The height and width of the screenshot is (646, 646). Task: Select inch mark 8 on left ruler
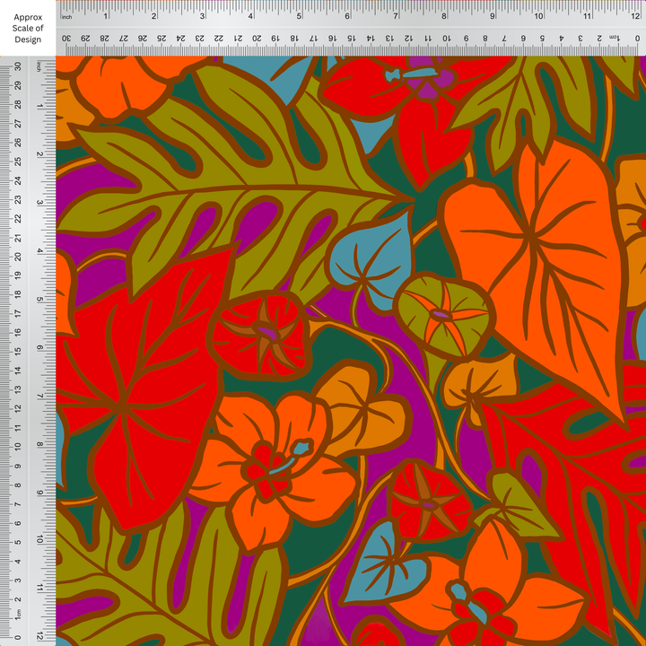pyautogui.click(x=39, y=444)
